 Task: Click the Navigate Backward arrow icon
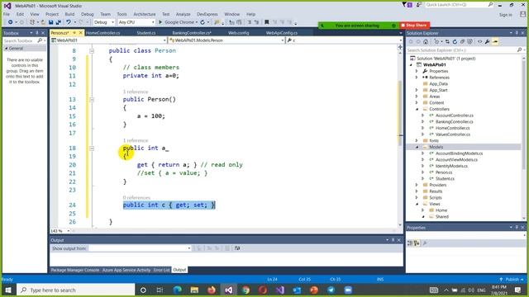pyautogui.click(x=11, y=22)
